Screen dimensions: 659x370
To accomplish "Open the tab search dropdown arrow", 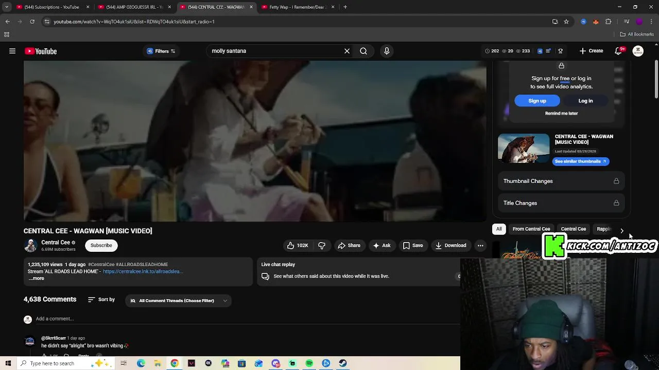I will [x=7, y=7].
